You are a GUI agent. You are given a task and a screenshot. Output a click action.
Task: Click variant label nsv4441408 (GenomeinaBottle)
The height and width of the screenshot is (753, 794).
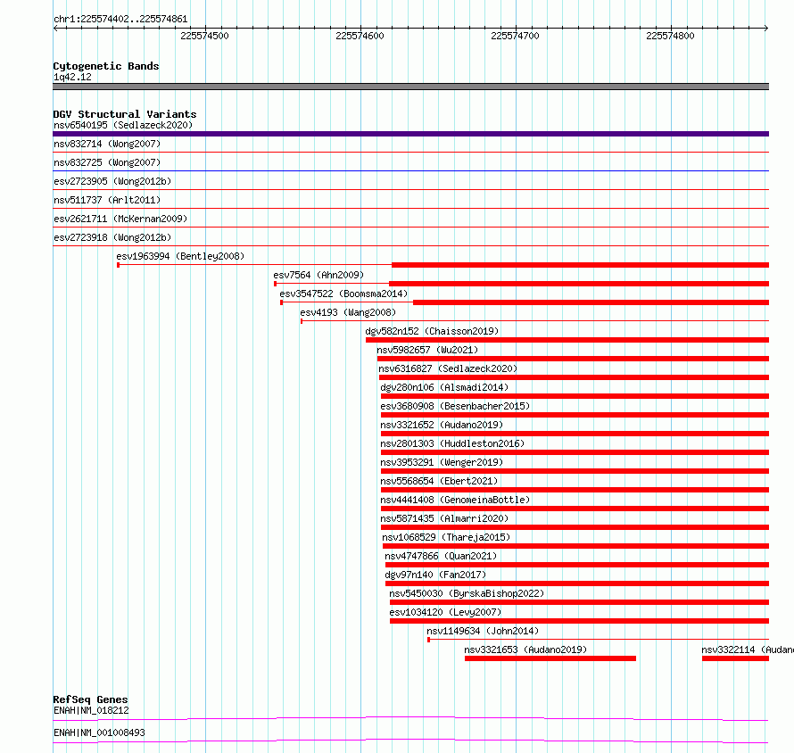click(x=455, y=500)
